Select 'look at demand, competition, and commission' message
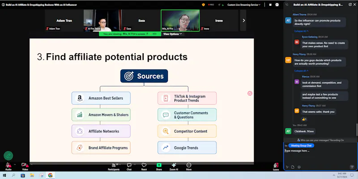The image size is (358, 179). click(324, 84)
